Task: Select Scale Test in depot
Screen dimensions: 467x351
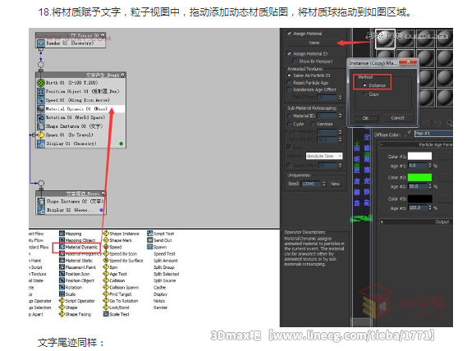Action: click(117, 314)
